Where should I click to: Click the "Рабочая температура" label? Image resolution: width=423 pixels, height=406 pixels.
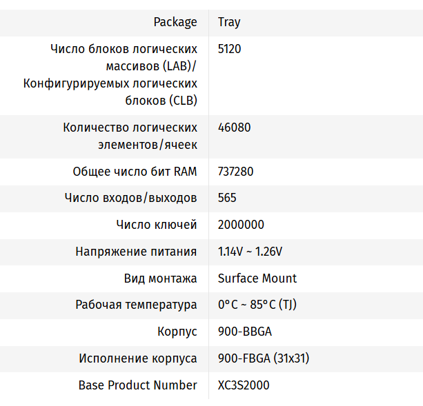[x=136, y=305]
